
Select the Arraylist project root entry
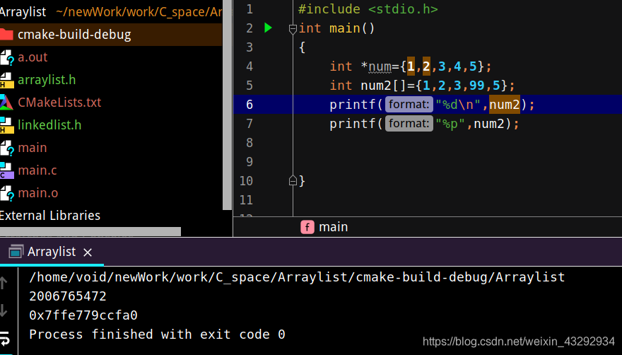pos(23,12)
